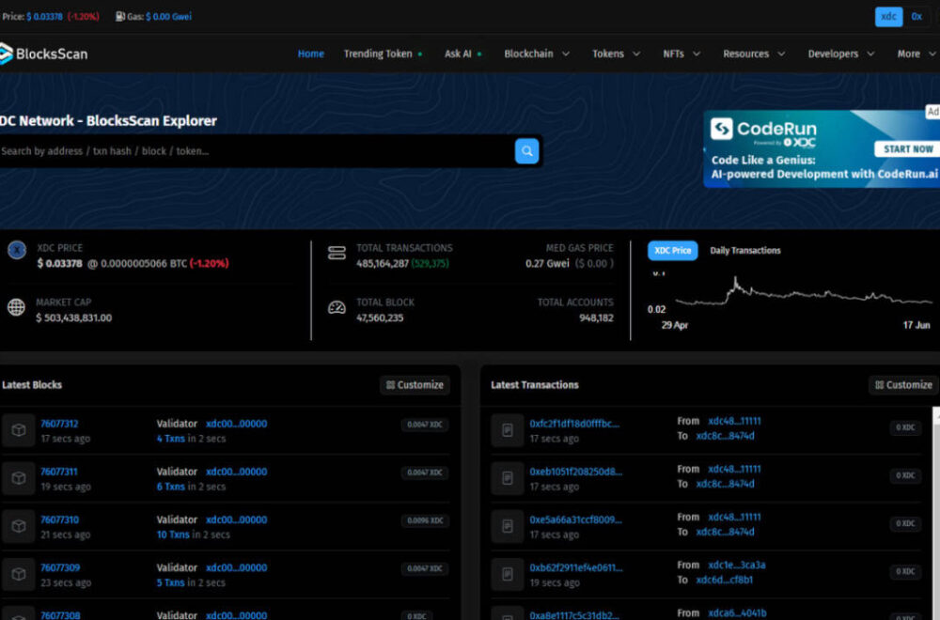
Task: Expand the Tokens menu
Action: point(617,54)
